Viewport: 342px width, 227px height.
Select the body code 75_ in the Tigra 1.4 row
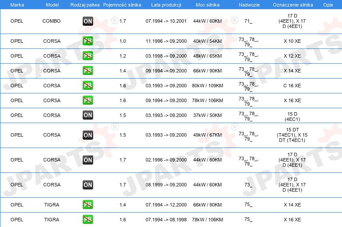pyautogui.click(x=248, y=204)
